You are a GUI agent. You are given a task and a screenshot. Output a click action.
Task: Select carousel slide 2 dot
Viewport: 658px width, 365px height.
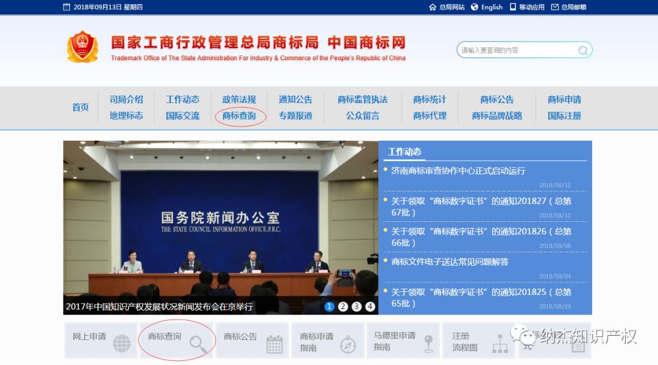[342, 307]
